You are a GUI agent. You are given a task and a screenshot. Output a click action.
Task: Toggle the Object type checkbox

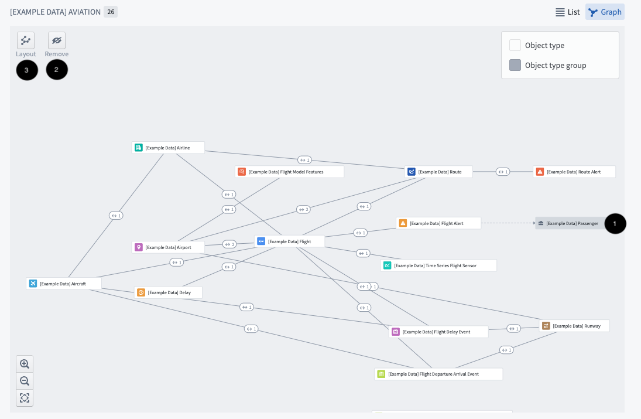pyautogui.click(x=515, y=45)
